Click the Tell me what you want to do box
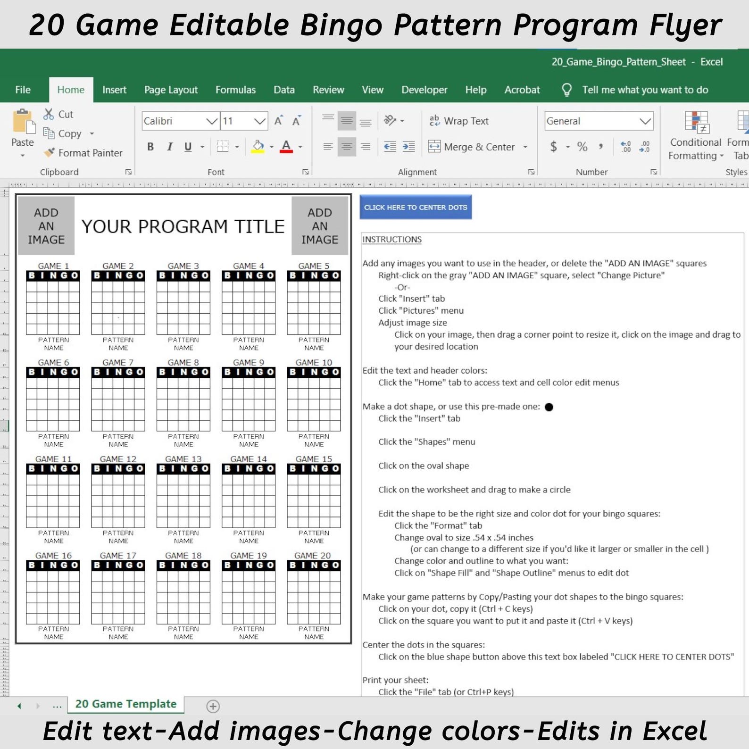The height and width of the screenshot is (749, 749). pyautogui.click(x=636, y=90)
